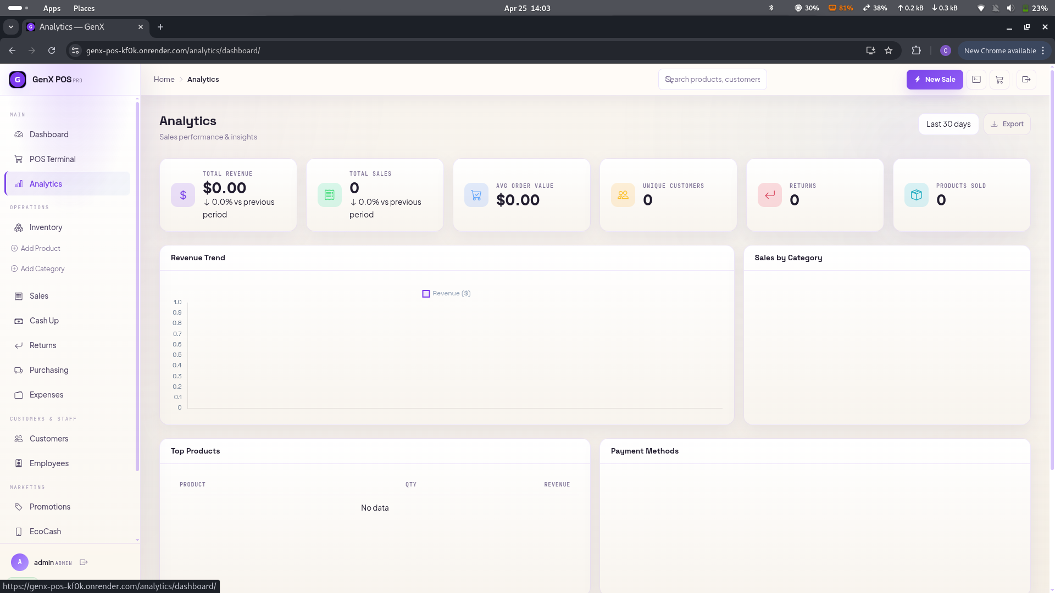
Task: Click the Avg Order Value cart icon
Action: pos(476,195)
